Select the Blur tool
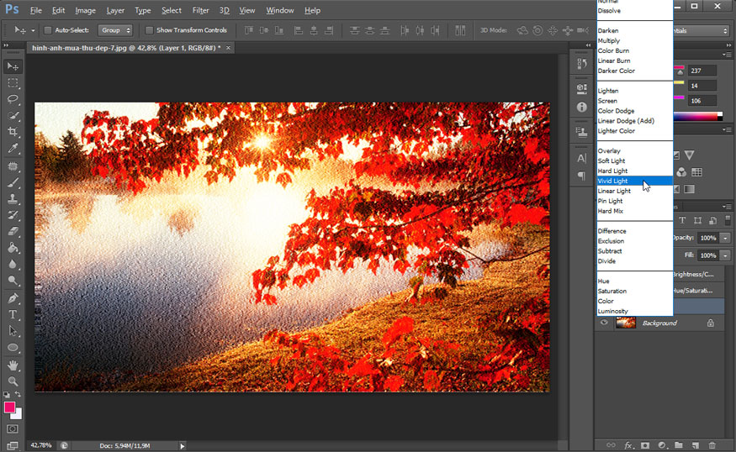Screen dimensions: 736x452 pyautogui.click(x=13, y=264)
